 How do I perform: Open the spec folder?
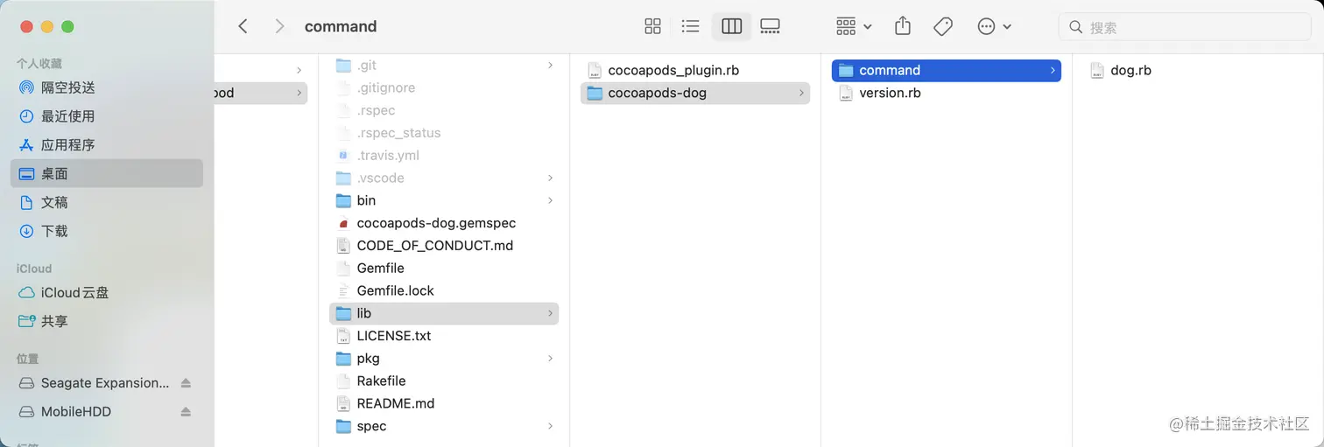coord(371,426)
